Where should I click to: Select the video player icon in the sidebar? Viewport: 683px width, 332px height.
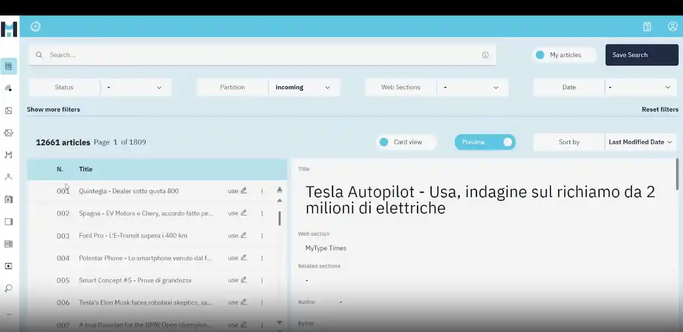[8, 266]
